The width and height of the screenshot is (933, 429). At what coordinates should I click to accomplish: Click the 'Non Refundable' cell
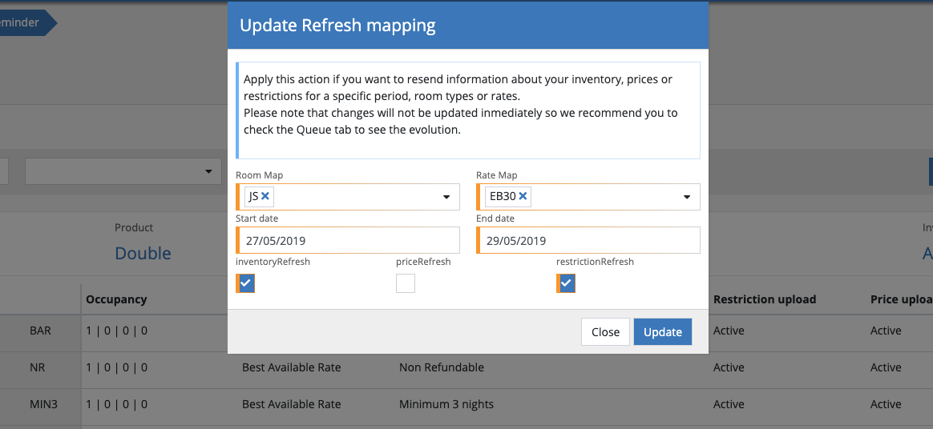pyautogui.click(x=441, y=367)
